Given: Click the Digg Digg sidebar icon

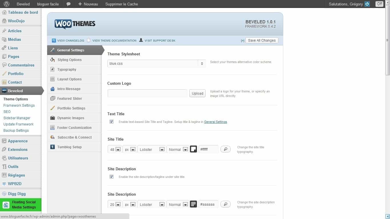Looking at the screenshot, I should (x=4, y=194).
